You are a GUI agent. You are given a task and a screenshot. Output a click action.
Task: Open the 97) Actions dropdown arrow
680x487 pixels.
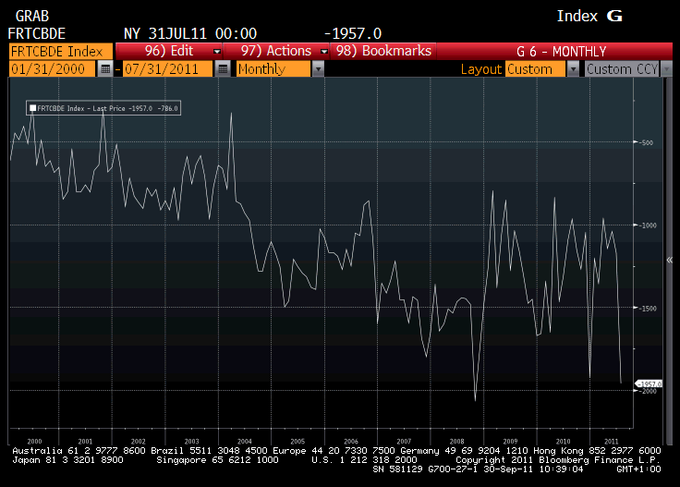point(323,51)
